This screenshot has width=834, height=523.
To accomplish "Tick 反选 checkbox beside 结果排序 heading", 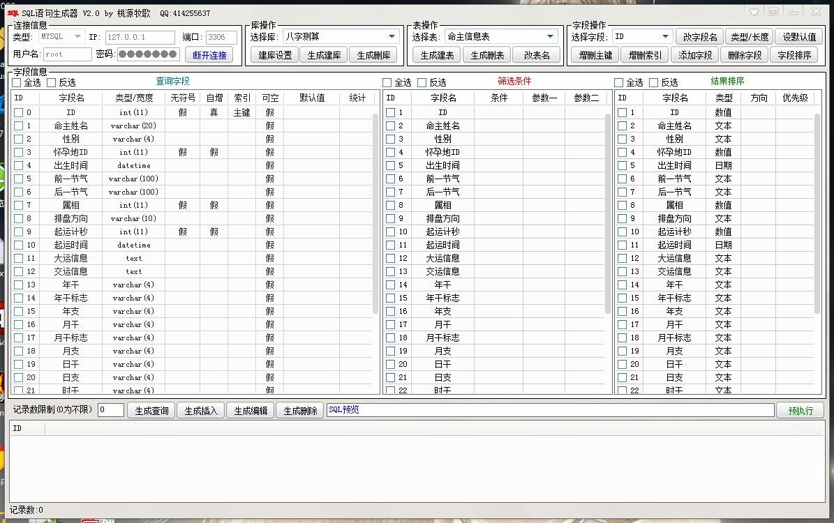I will (654, 82).
